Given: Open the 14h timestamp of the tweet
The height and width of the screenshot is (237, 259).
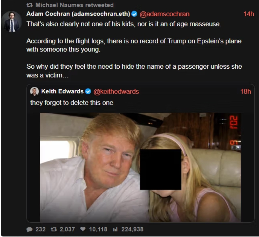Looking at the screenshot, I should [249, 14].
